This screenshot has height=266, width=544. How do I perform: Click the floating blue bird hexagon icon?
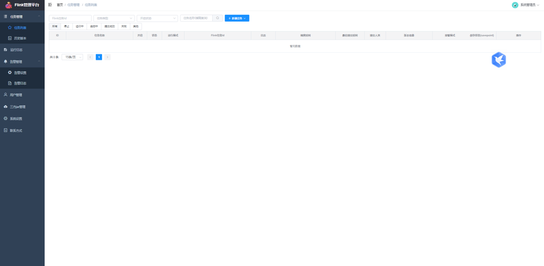(498, 60)
